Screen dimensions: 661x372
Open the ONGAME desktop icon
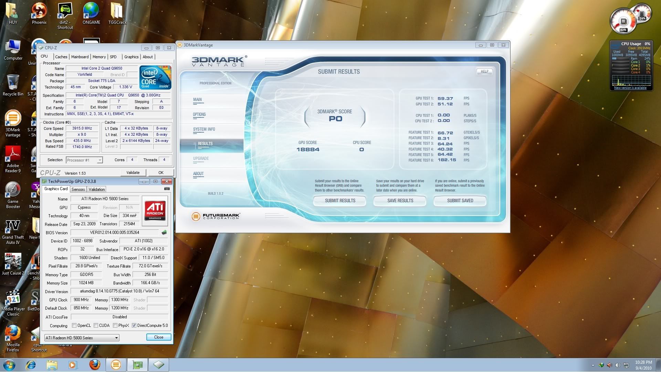coord(91,14)
